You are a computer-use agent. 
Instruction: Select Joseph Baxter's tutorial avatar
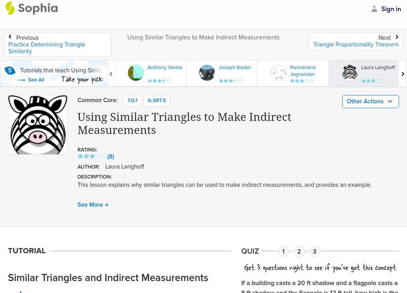(207, 73)
